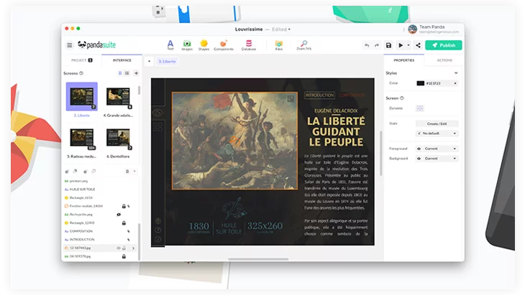The width and height of the screenshot is (525, 295).
Task: Click the third layer-arrangement icon above layers
Action: click(x=85, y=172)
